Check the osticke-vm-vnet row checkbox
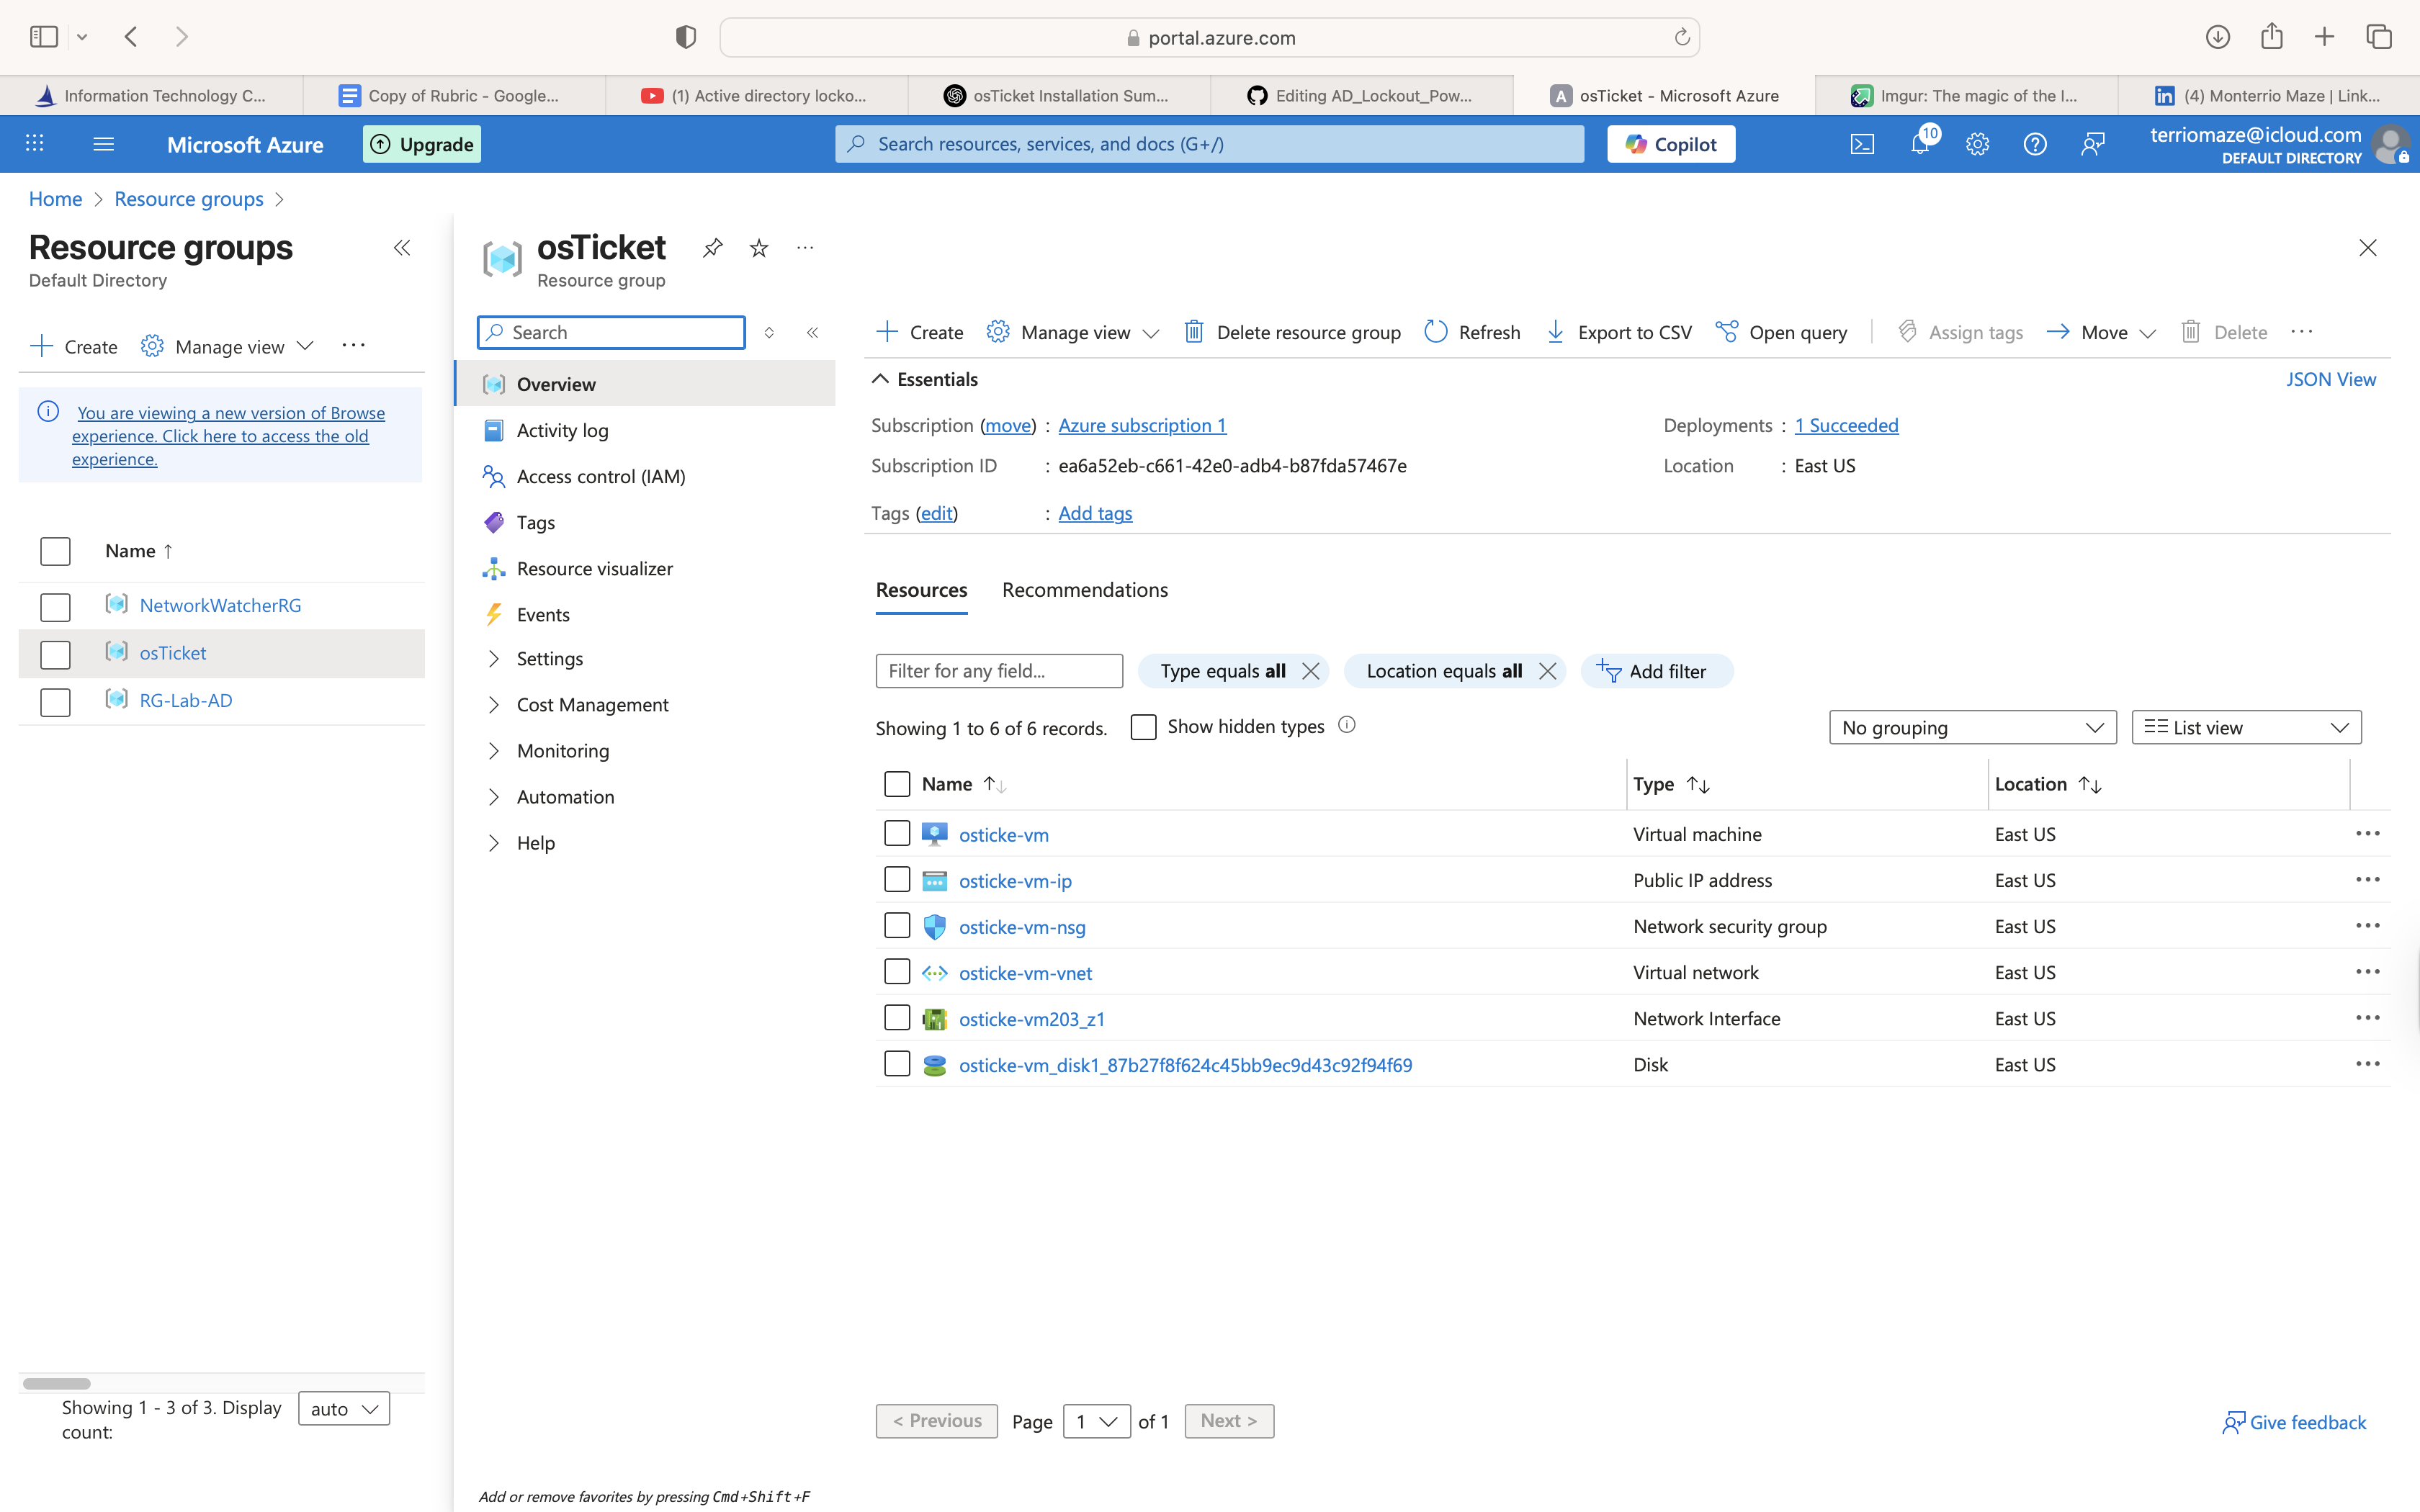Screen dimensions: 2420x1512 897,971
